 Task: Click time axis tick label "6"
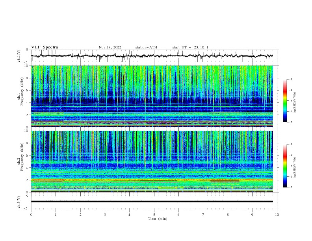pyautogui.click(x=178, y=215)
